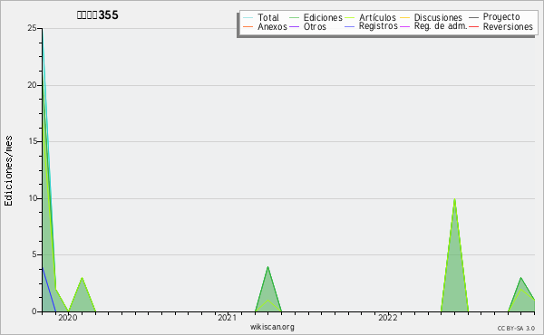Viewport: 544px width, 335px height.
Task: Select the Reg. de adm. legend label
Action: tap(441, 26)
